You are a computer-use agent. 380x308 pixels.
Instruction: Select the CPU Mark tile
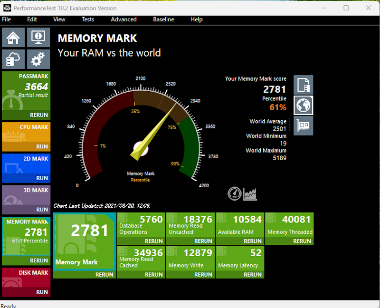[26, 132]
